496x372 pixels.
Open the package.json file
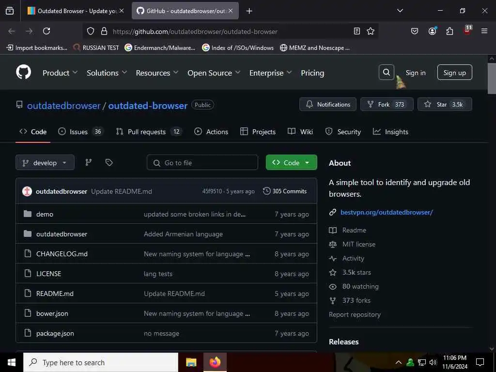(55, 333)
